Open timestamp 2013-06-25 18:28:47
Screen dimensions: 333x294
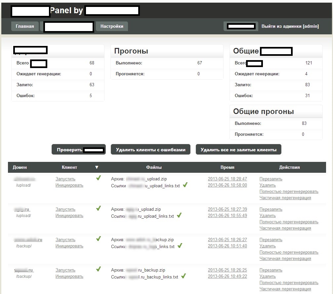pyautogui.click(x=227, y=179)
